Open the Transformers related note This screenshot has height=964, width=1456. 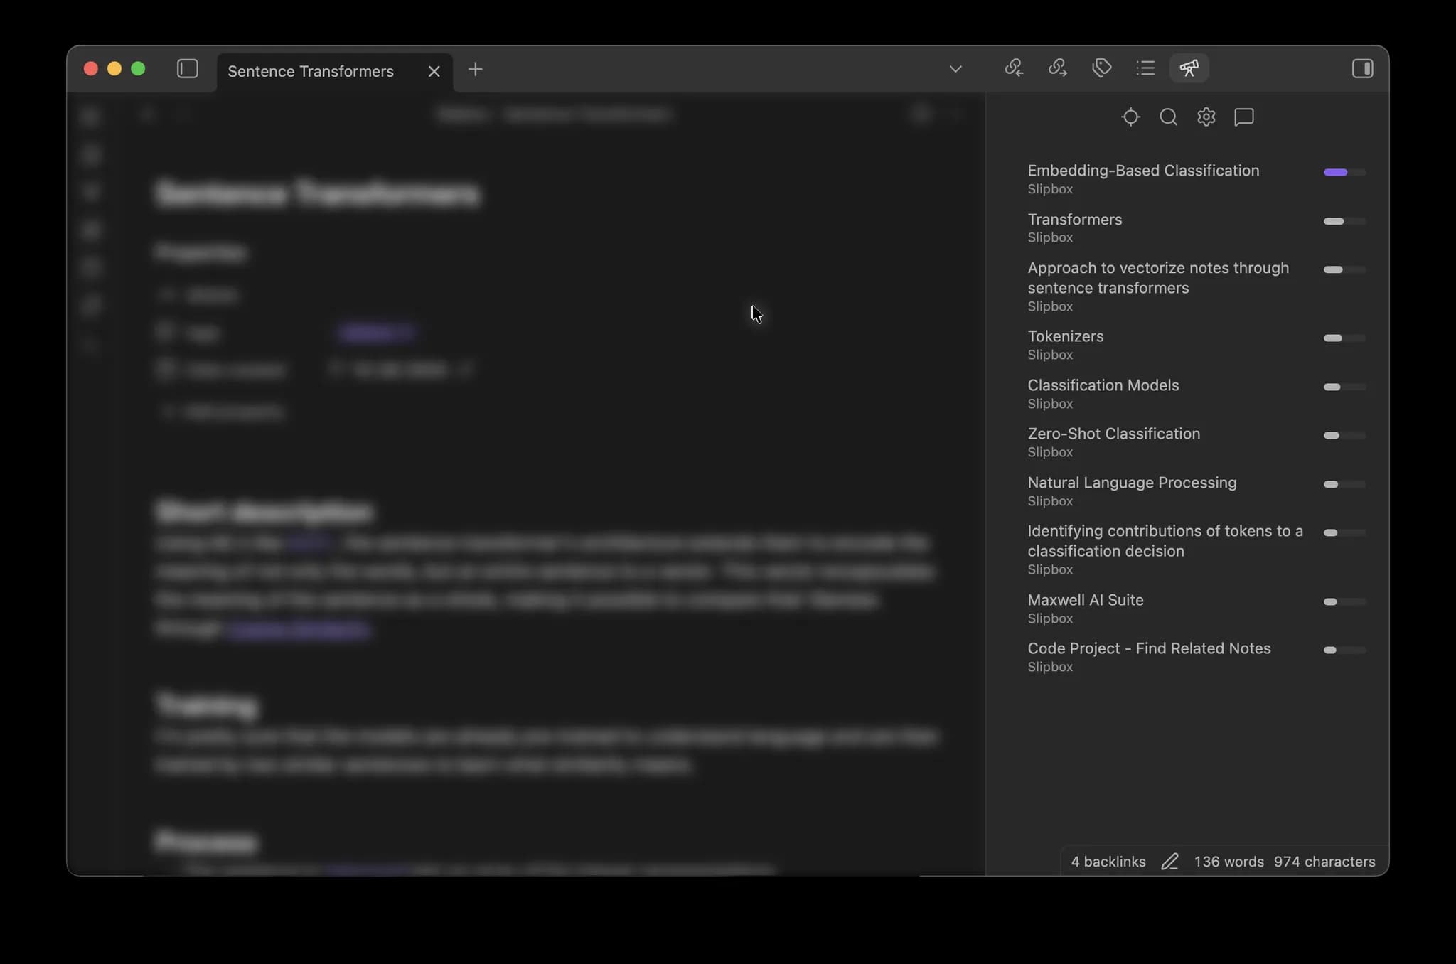(1075, 220)
